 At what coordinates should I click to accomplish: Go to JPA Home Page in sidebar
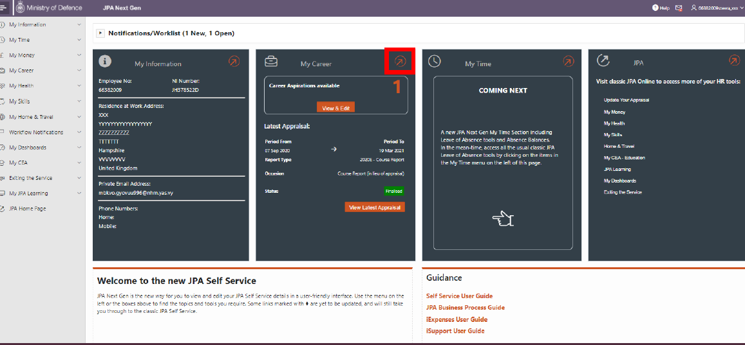tap(28, 209)
